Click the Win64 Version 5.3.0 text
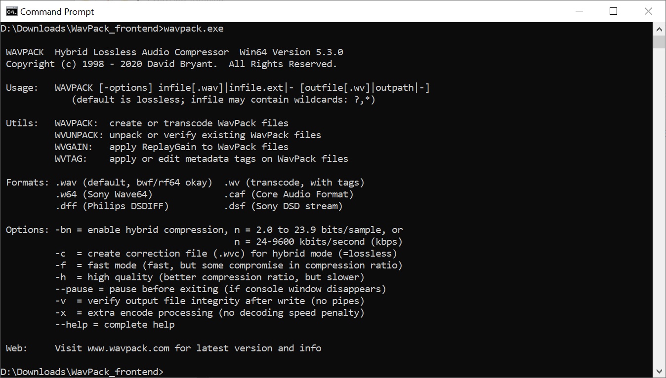 pos(291,52)
